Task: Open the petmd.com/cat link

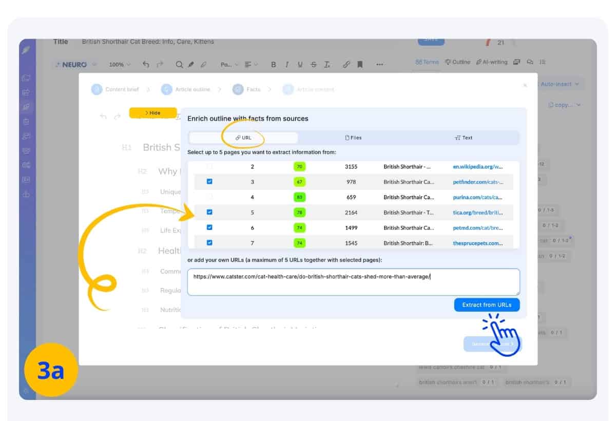Action: point(478,228)
